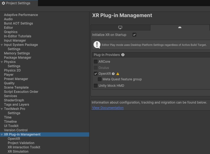Click the OpenXR help question mark icon
The width and height of the screenshot is (210, 154).
pyautogui.click(x=113, y=74)
